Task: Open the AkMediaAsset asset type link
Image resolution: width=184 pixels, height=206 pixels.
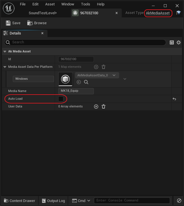Action: coord(158,13)
